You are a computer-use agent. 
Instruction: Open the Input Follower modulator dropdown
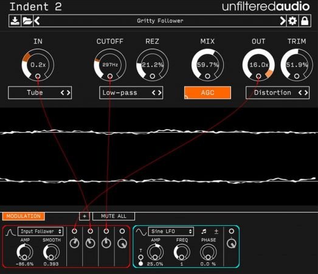coord(40,231)
